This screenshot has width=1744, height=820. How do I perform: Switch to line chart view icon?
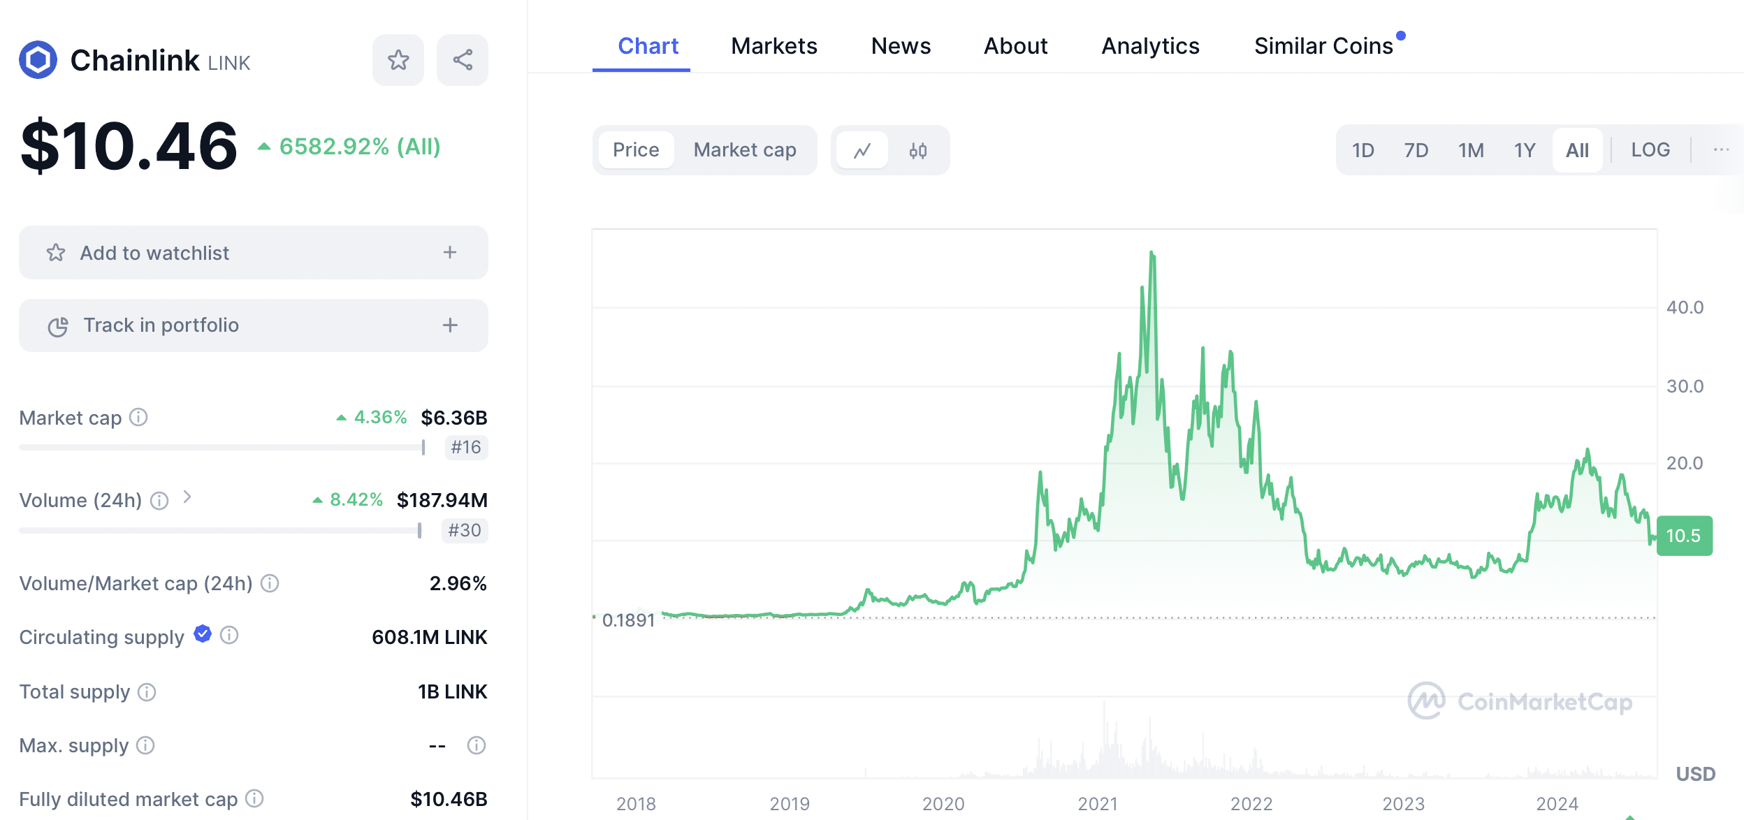(862, 150)
